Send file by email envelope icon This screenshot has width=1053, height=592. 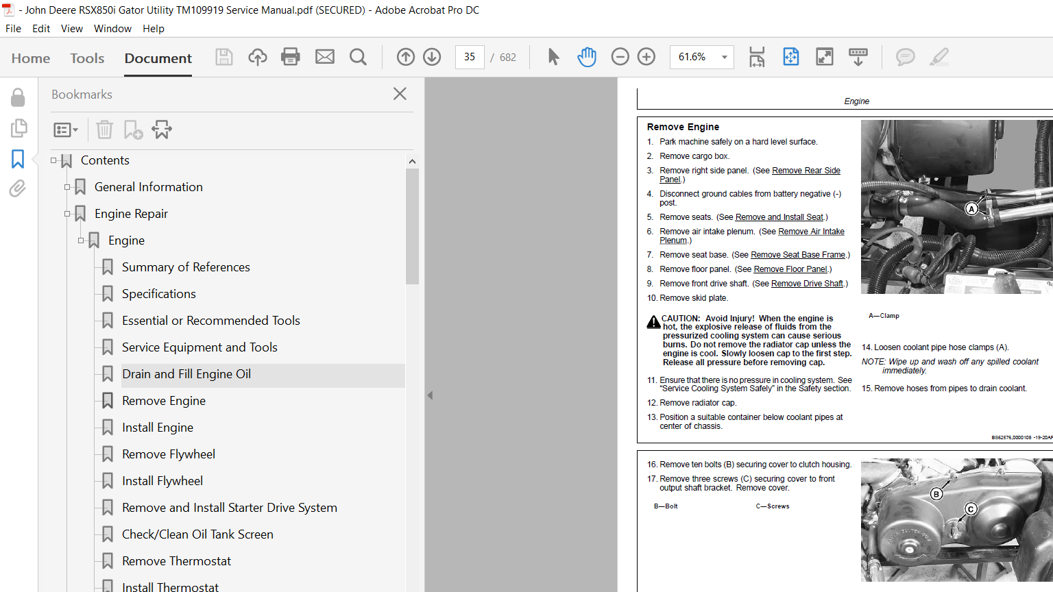325,57
